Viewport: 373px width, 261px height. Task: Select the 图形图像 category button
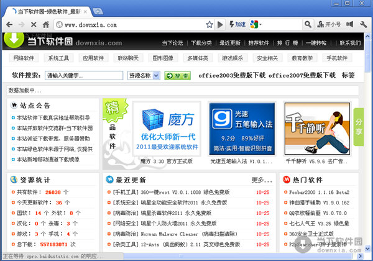[163, 58]
